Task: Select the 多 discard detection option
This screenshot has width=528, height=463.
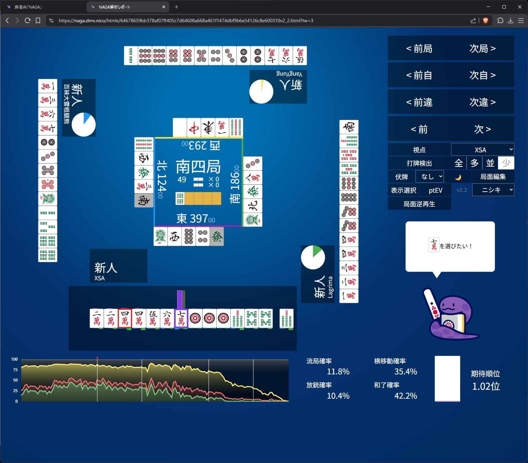Action: pos(474,163)
